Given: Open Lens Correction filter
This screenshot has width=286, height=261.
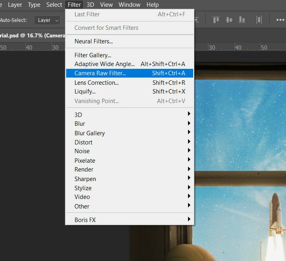Looking at the screenshot, I should tap(129, 83).
